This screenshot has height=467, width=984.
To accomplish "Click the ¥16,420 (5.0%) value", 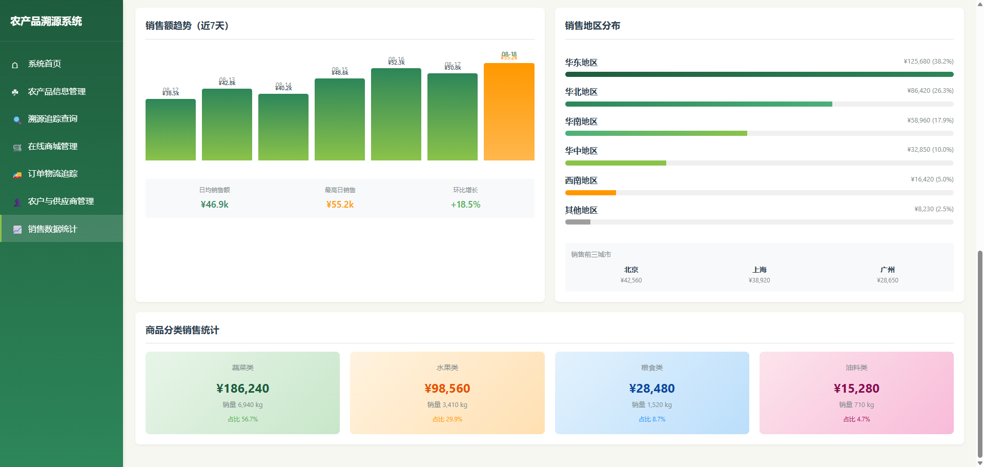I will click(x=932, y=179).
